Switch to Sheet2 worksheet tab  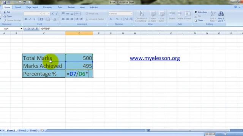coord(22,130)
